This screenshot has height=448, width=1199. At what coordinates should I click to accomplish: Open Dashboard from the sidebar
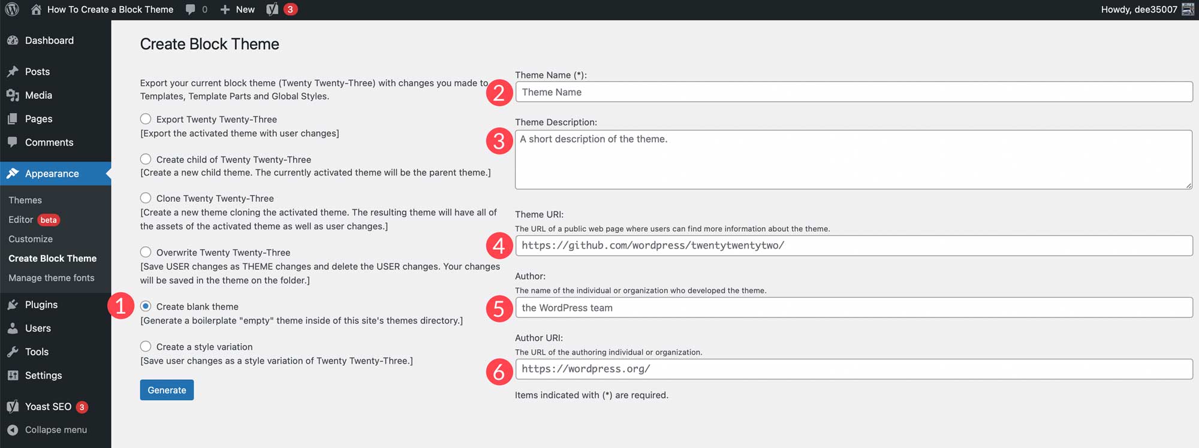click(49, 41)
